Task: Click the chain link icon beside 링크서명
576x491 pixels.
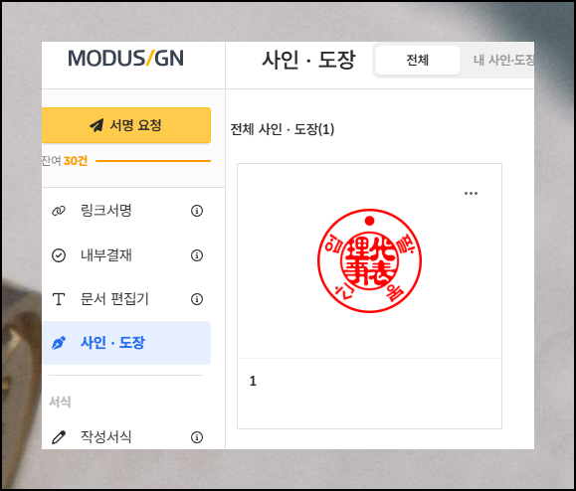Action: tap(59, 211)
